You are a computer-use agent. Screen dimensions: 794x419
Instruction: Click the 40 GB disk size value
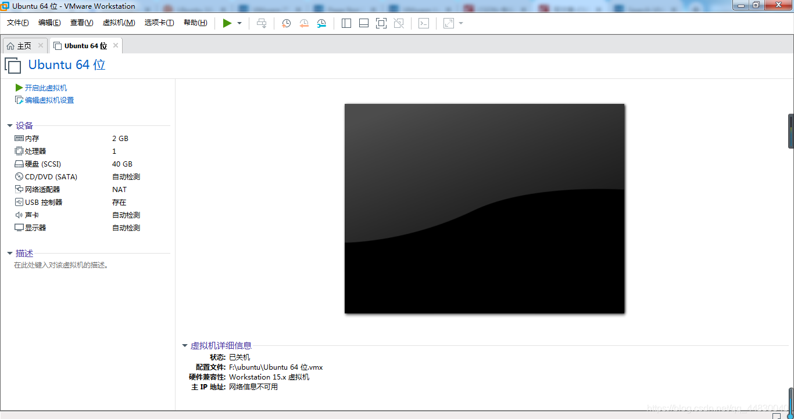click(122, 164)
